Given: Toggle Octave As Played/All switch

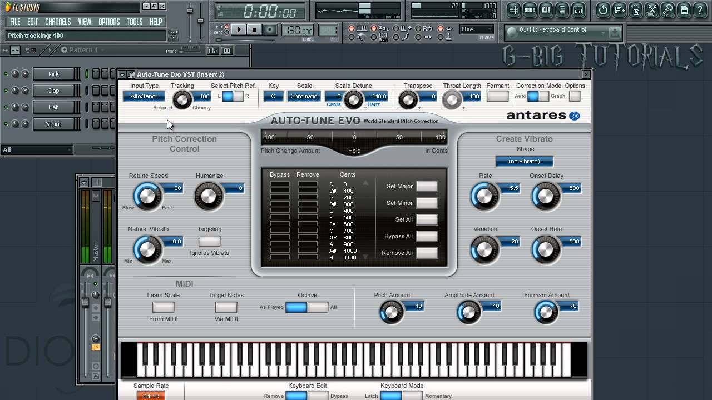Looking at the screenshot, I should 306,307.
